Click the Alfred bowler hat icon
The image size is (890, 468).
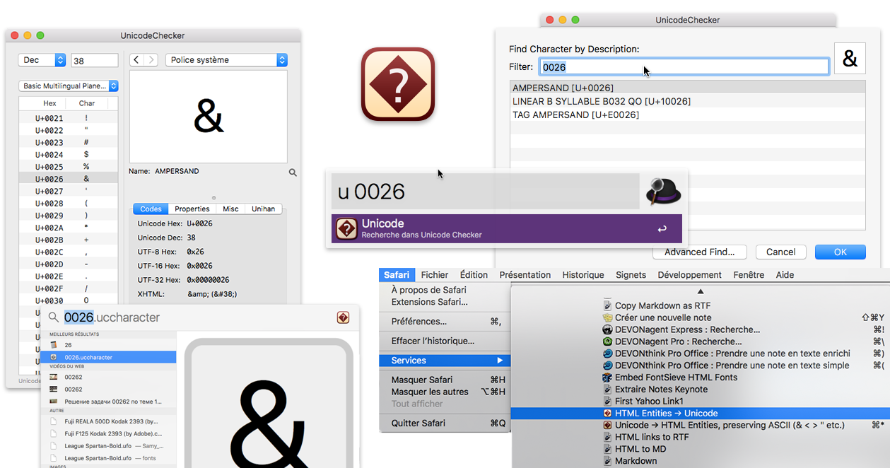(x=663, y=191)
